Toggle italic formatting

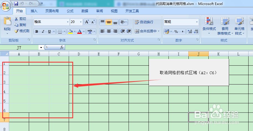pyautogui.click(x=43, y=32)
